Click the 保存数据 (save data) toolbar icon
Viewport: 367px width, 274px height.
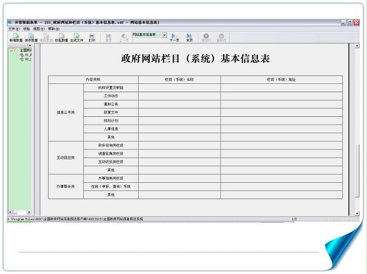point(31,37)
